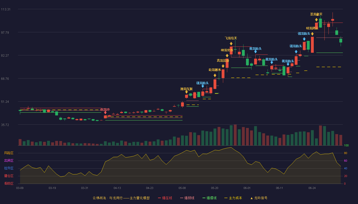Click the red candlestick below 假龙吟 arrow

(x=105, y=117)
